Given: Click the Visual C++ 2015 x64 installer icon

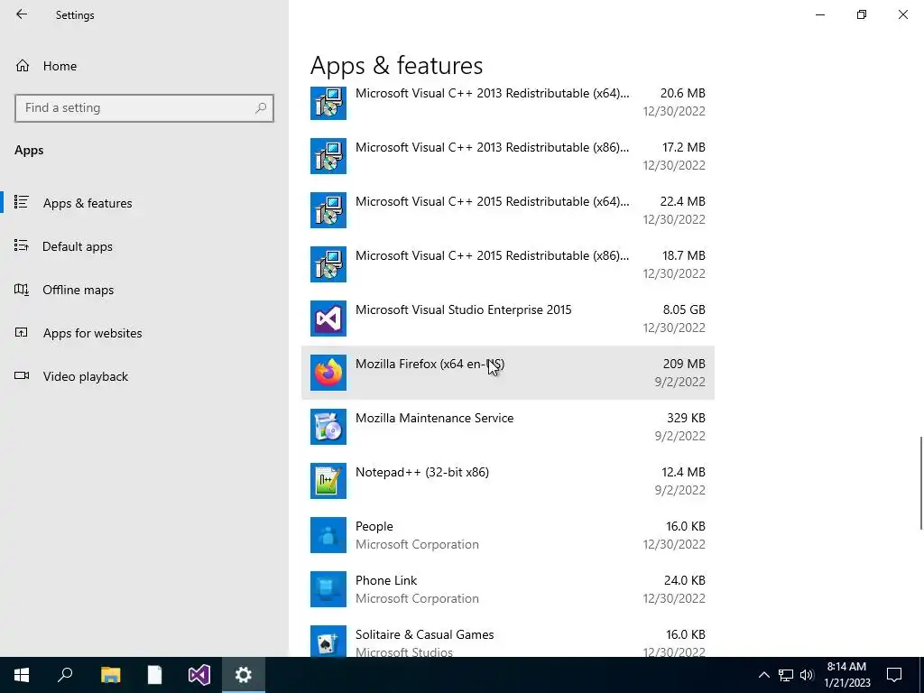Looking at the screenshot, I should coord(328,210).
